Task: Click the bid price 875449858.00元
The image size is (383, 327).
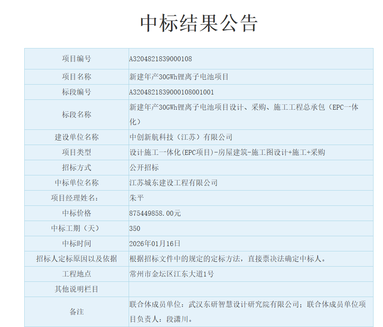Action: [155, 213]
